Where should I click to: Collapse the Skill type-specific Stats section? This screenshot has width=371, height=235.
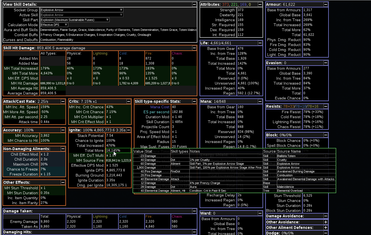pyautogui.click(x=194, y=101)
